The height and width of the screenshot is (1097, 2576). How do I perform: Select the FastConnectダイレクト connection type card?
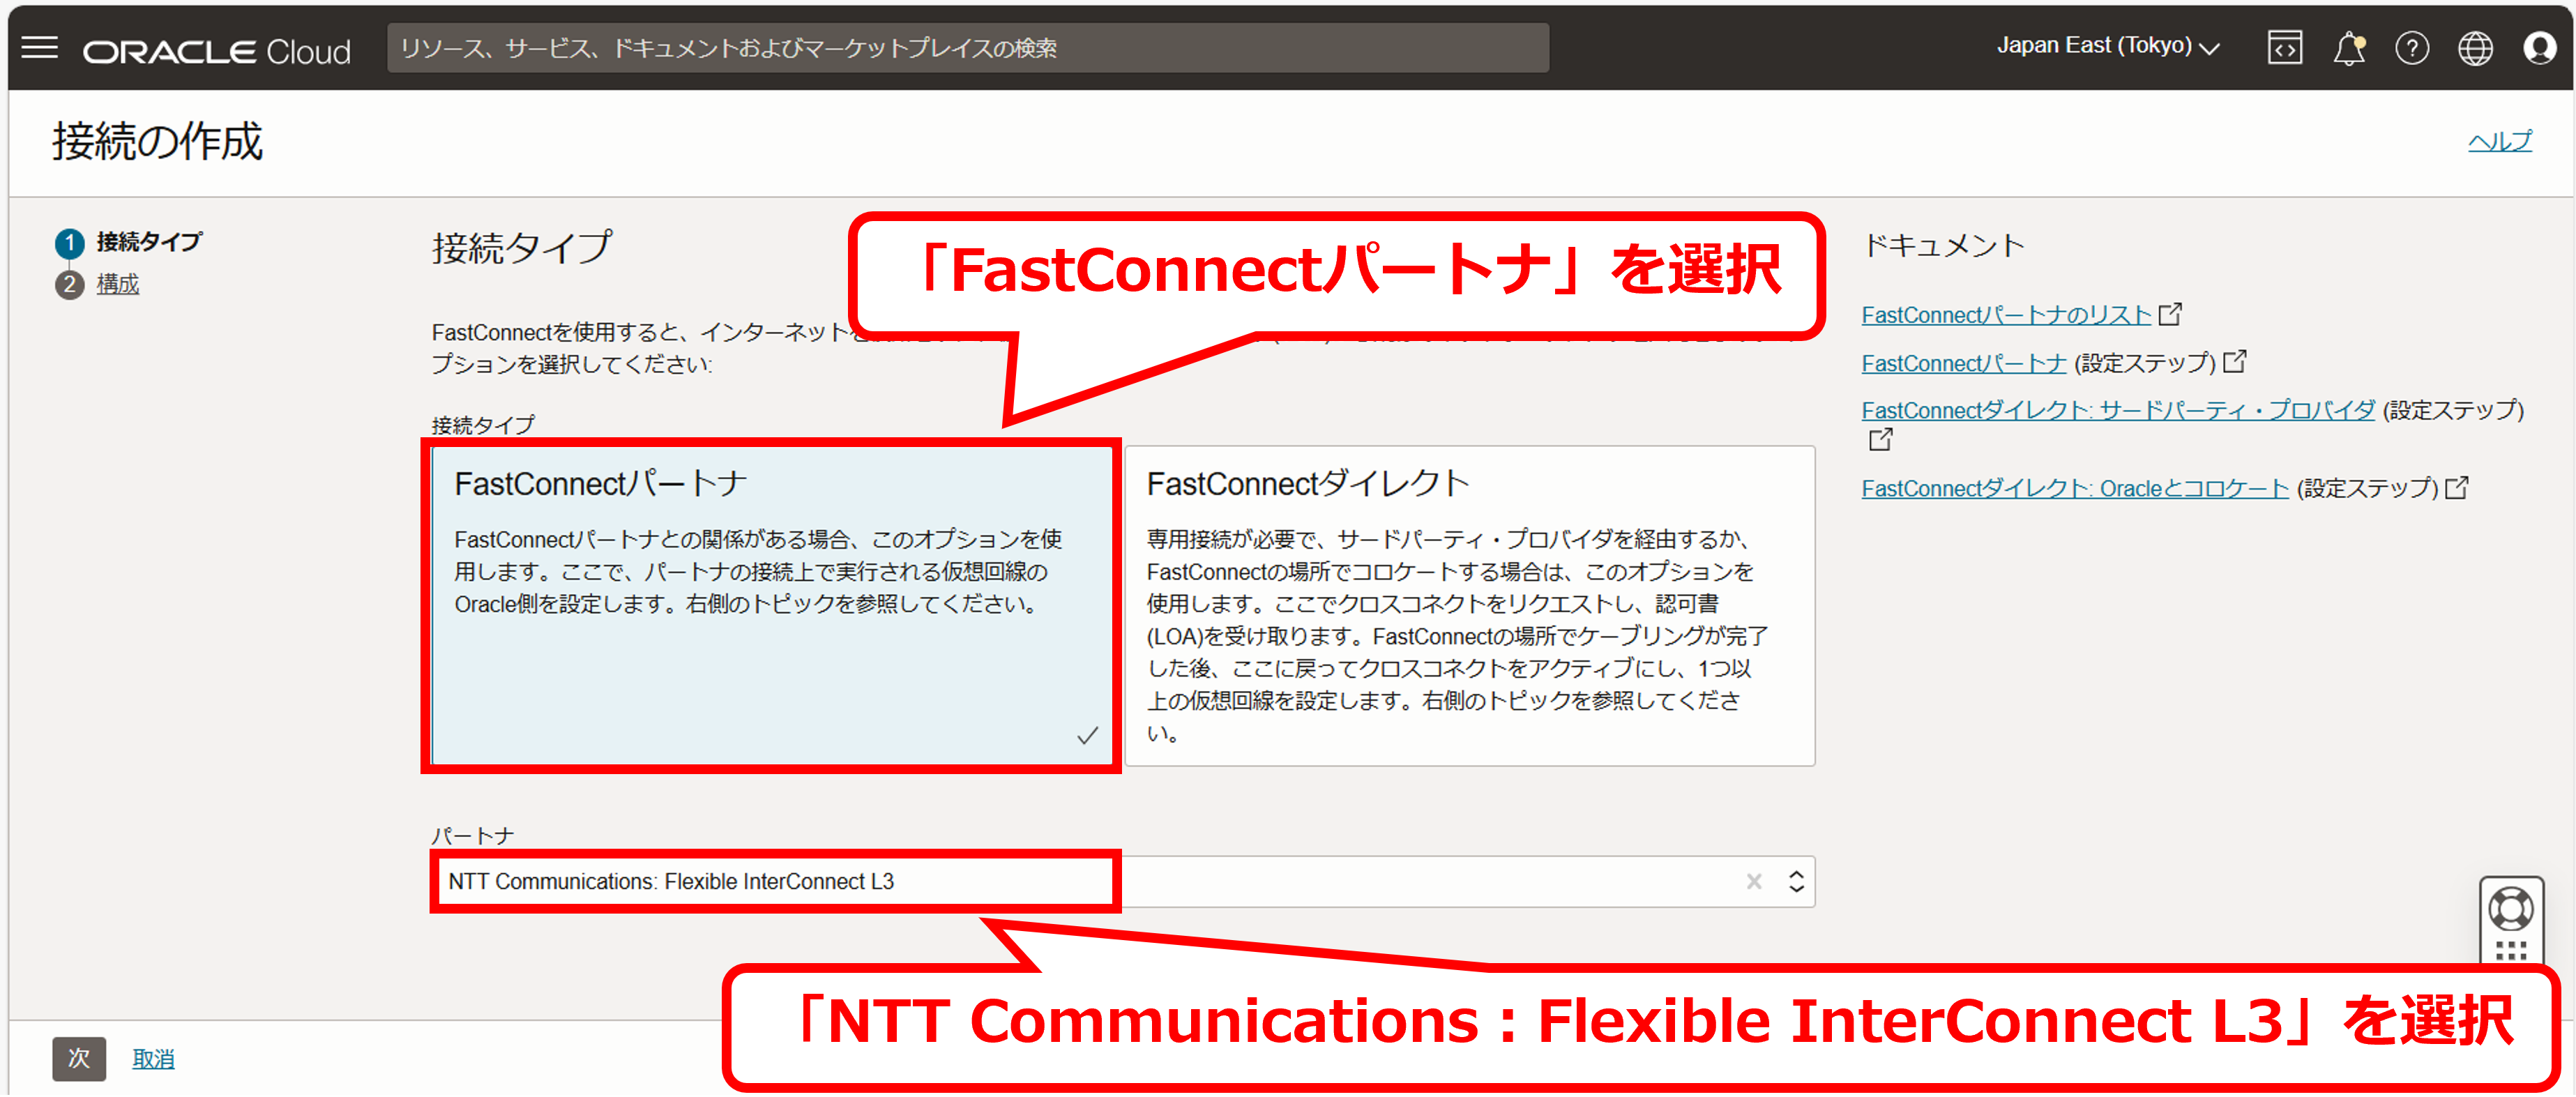coord(1469,606)
